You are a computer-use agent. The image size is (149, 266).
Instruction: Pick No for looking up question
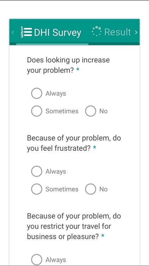coord(90,111)
